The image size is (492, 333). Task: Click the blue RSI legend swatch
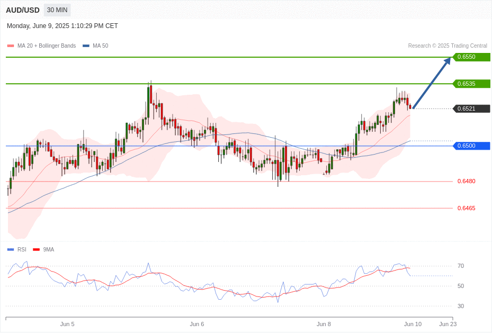pyautogui.click(x=11, y=249)
